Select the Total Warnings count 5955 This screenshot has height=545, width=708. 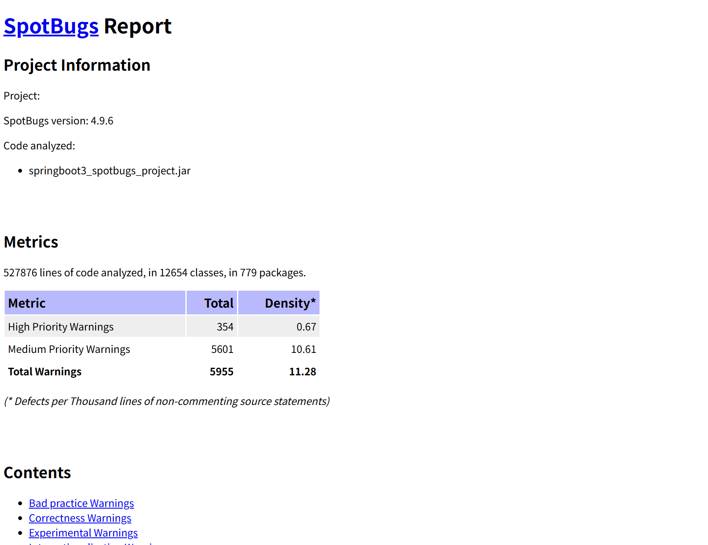click(x=212, y=372)
